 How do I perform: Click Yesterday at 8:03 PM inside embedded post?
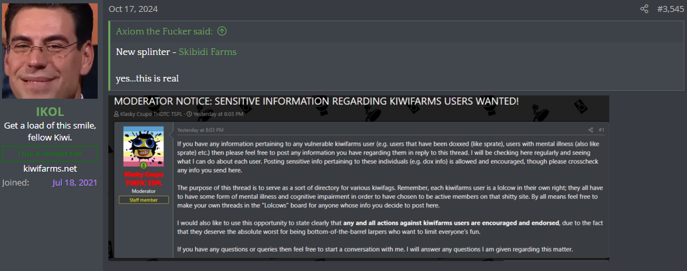pos(201,130)
